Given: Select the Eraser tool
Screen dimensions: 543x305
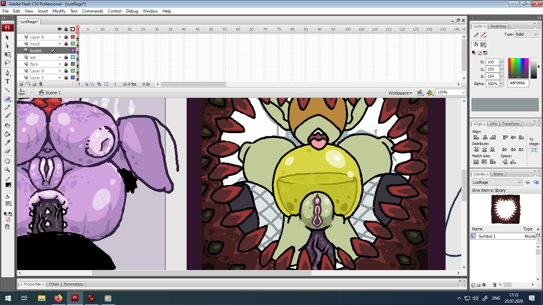Looking at the screenshot, I should coord(7,151).
